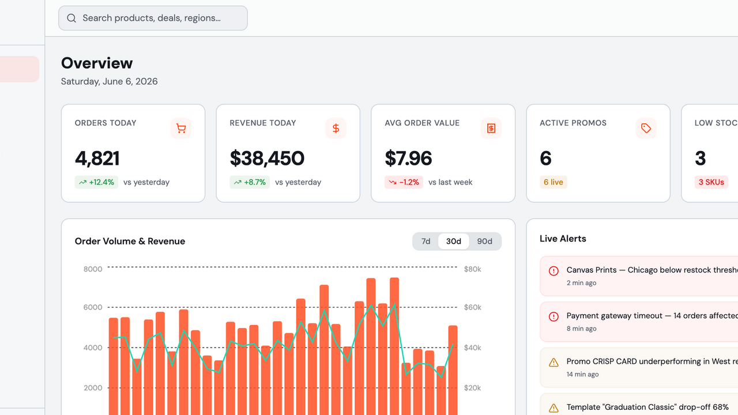Viewport: 738px width, 415px height.
Task: Click the receipt icon on Avg Order Value
Action: pyautogui.click(x=491, y=129)
